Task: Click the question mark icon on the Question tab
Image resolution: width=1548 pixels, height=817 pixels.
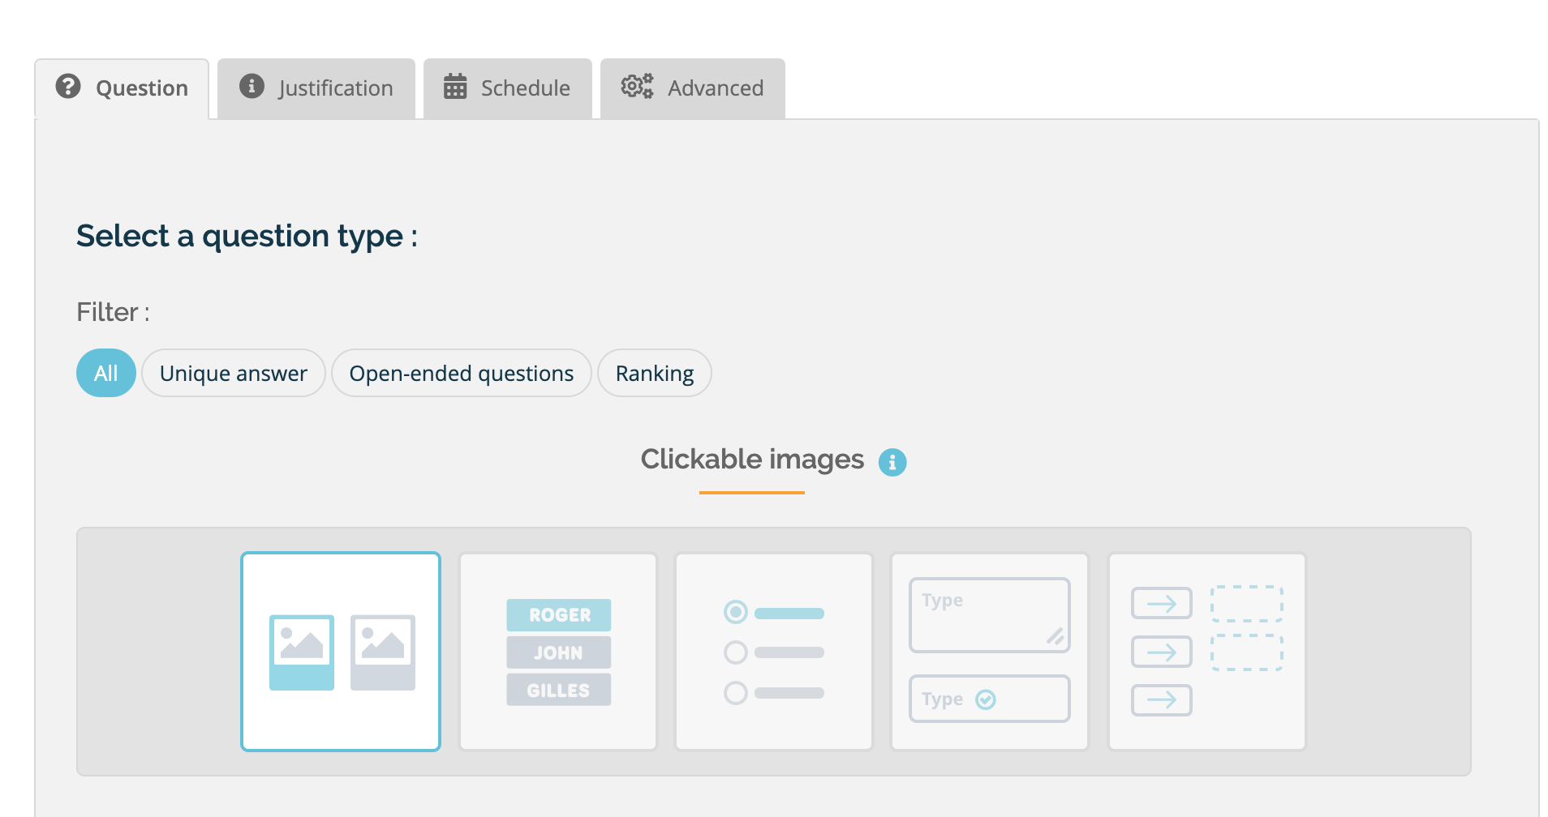Action: (68, 86)
